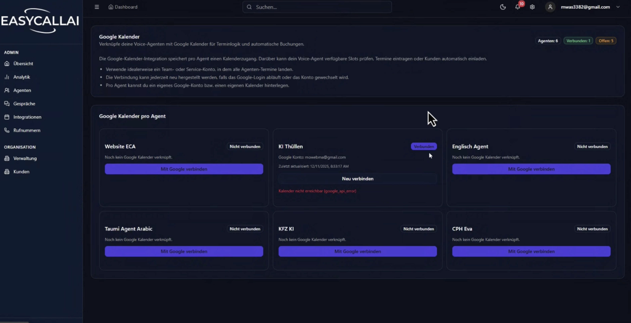Open Übersicht in the sidebar
The image size is (631, 323).
click(x=23, y=64)
